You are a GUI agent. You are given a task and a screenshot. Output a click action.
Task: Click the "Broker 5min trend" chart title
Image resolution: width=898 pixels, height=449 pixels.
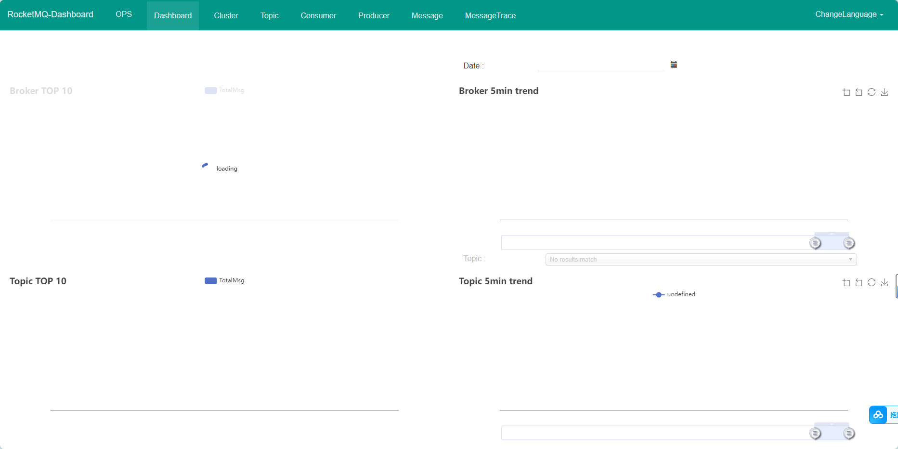[498, 91]
